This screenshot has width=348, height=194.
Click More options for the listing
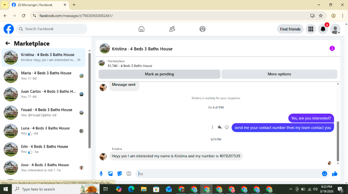[x=279, y=74]
